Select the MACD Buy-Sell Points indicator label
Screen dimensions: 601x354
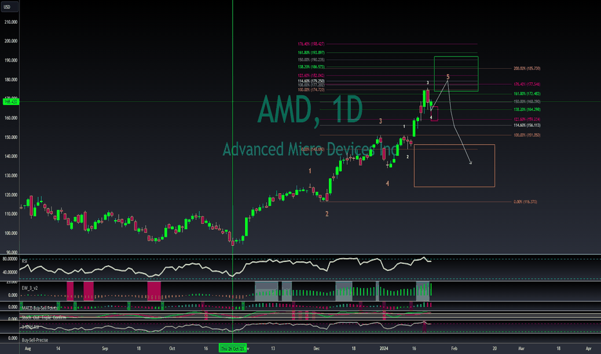coord(39,308)
